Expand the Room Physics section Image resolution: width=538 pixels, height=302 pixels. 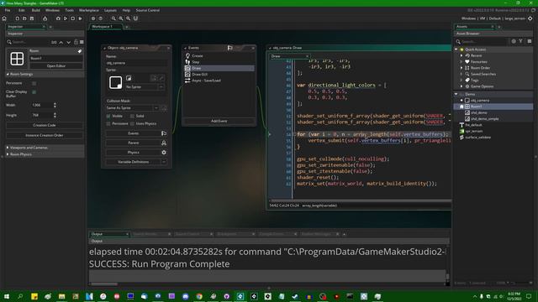pos(8,154)
